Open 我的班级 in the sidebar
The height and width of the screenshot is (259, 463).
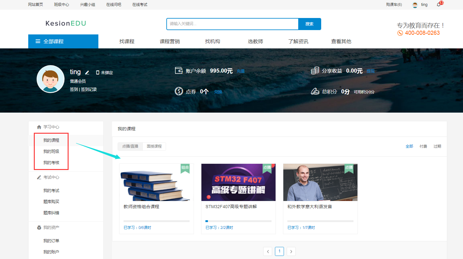[x=51, y=151]
